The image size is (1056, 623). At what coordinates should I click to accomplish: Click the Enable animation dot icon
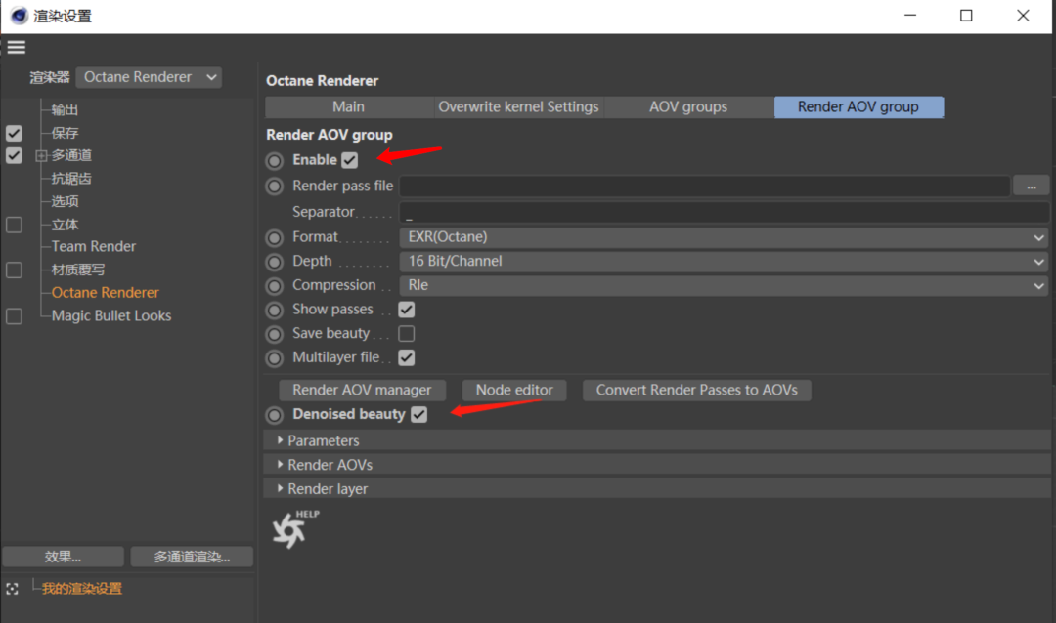click(x=274, y=161)
